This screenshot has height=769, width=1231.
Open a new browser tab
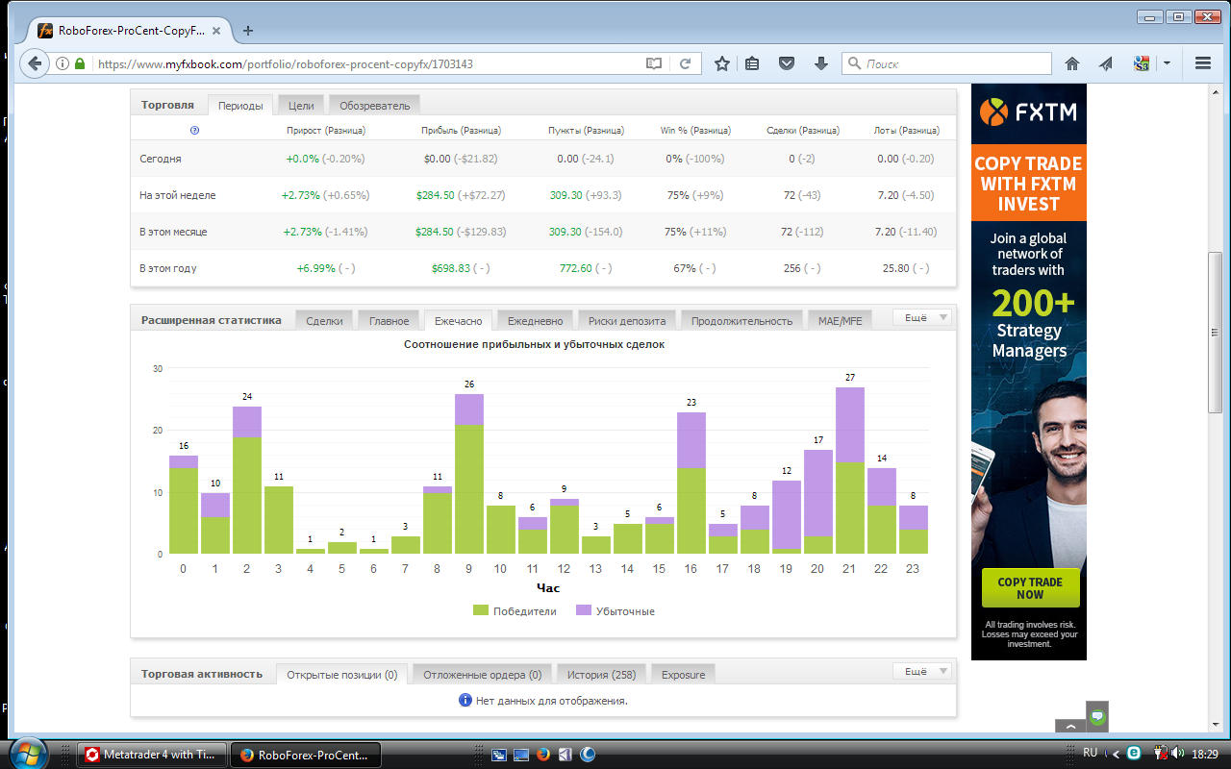248,30
